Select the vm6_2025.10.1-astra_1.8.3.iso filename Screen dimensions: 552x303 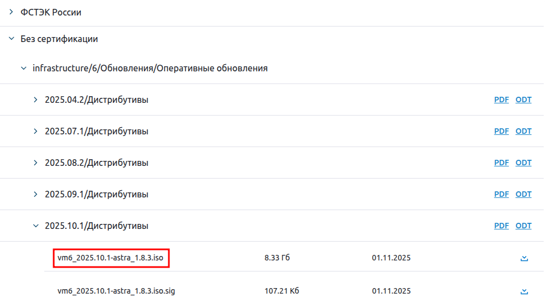click(x=111, y=258)
